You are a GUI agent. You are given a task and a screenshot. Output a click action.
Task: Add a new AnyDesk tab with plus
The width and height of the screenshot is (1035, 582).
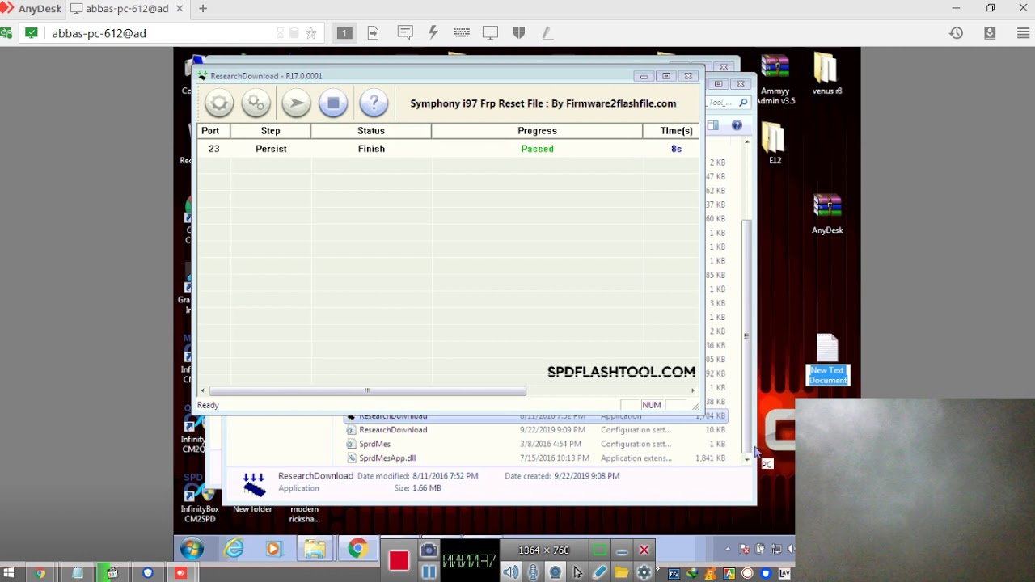click(x=203, y=9)
